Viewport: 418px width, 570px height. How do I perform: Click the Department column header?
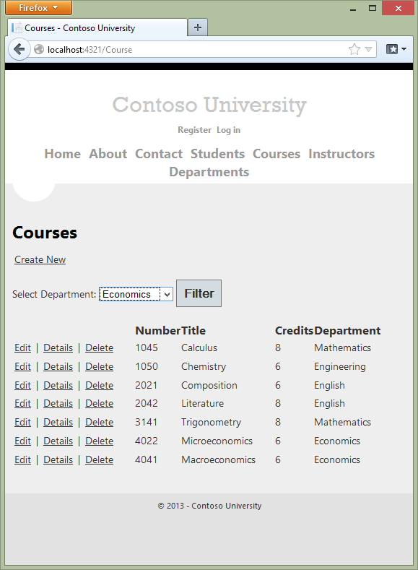point(347,330)
